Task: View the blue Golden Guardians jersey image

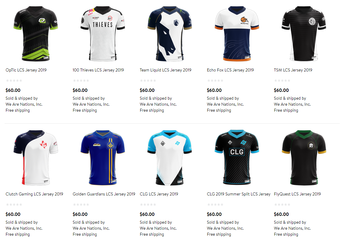Action: [x=103, y=158]
